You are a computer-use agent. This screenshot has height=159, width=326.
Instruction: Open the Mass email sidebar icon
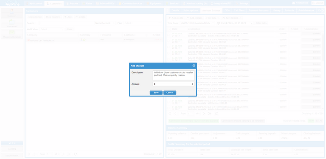pyautogui.click(x=12, y=23)
